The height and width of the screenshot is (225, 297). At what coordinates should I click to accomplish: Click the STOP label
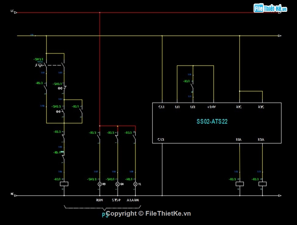pos(116,200)
